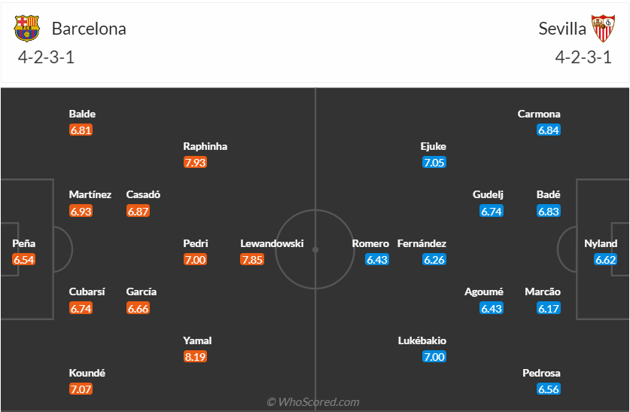
Task: Click Pedri's player name
Action: [196, 243]
